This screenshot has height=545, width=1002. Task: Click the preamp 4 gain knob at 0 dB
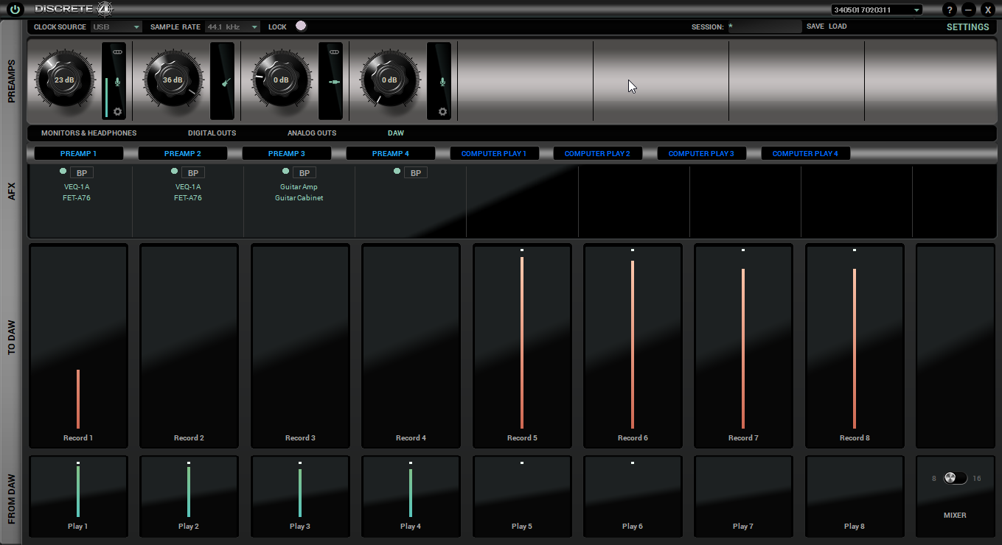coord(389,80)
